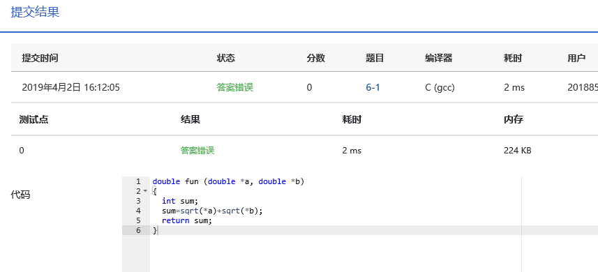Open the 6-1 problem link
This screenshot has width=598, height=272.
pyautogui.click(x=373, y=88)
